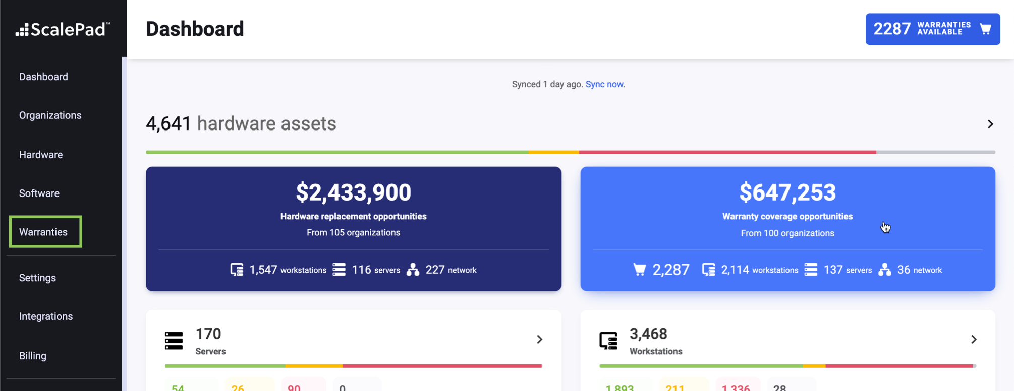Open Settings in the sidebar
The width and height of the screenshot is (1014, 391).
coord(37,278)
